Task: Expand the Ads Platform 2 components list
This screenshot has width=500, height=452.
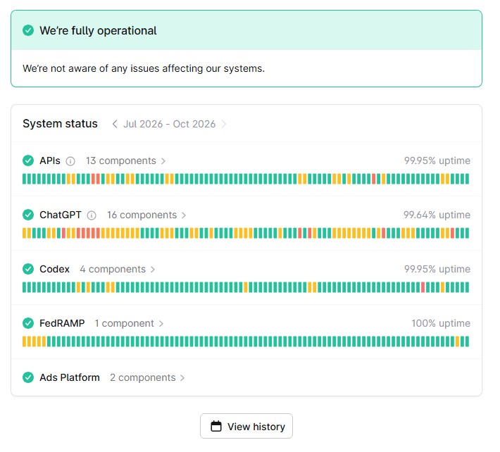Action: click(x=147, y=378)
